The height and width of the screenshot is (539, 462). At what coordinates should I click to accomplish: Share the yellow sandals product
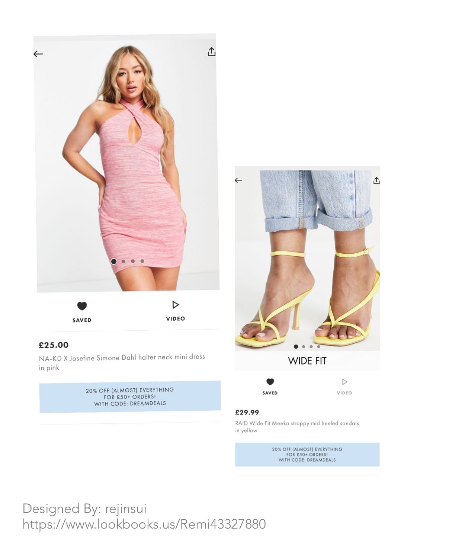point(376,180)
